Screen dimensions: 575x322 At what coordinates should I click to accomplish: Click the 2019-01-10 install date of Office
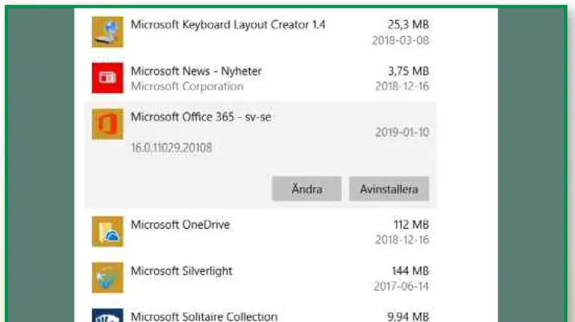coord(402,132)
